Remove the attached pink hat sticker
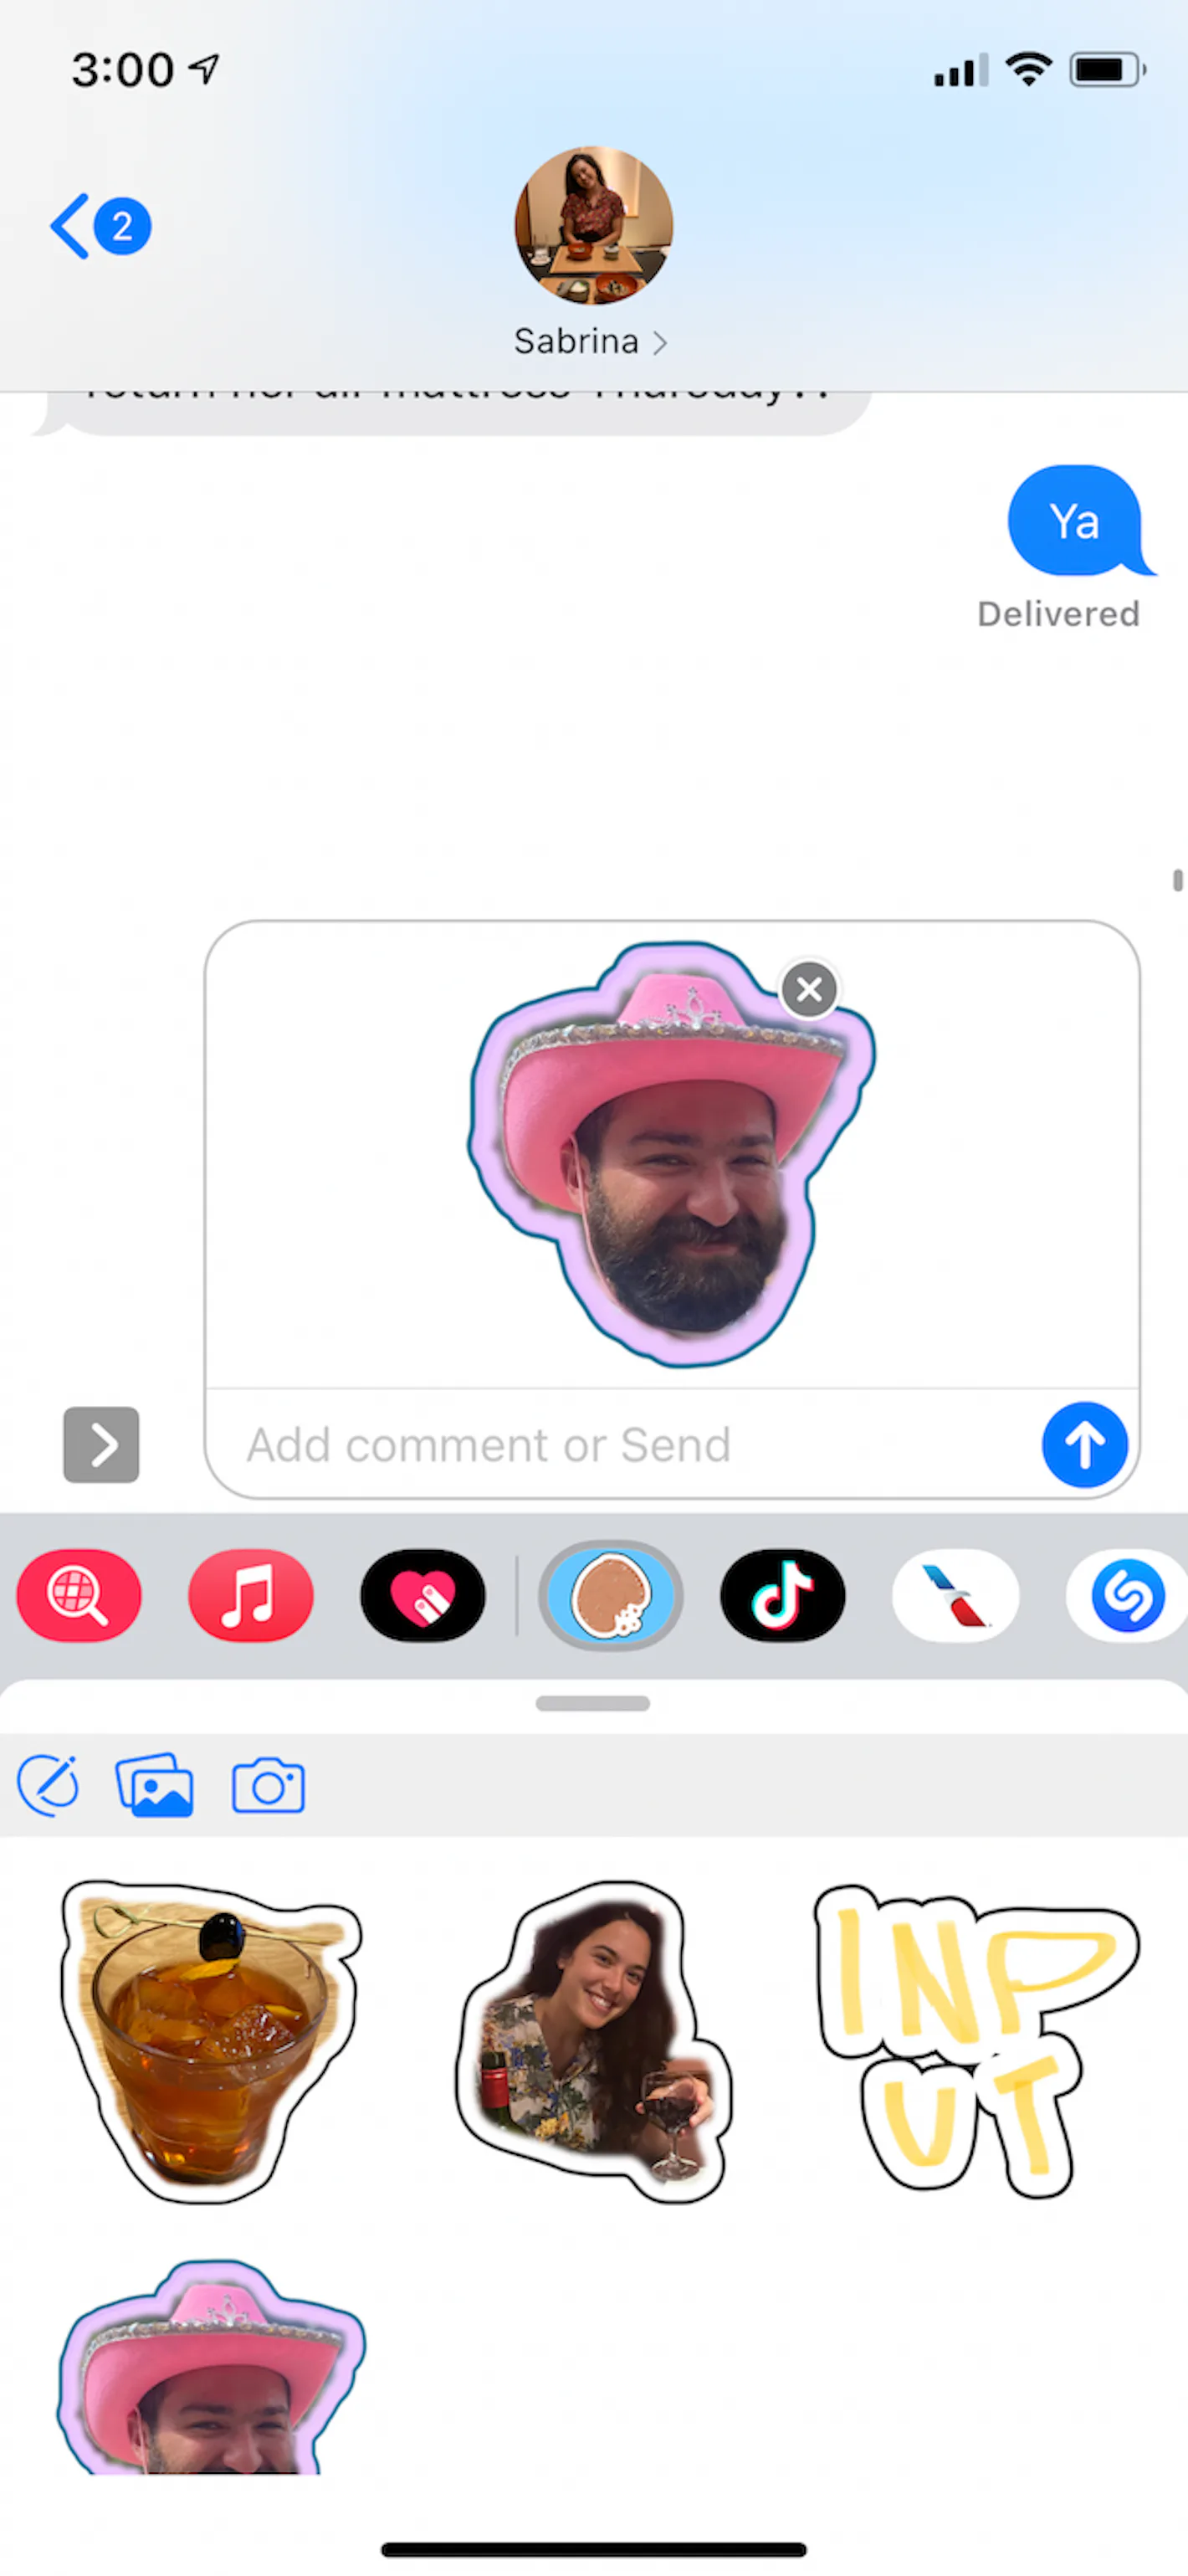 (x=809, y=989)
